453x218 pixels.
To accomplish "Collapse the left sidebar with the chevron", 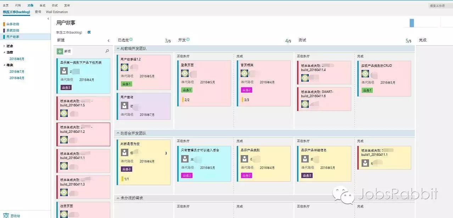I will pos(48,19).
